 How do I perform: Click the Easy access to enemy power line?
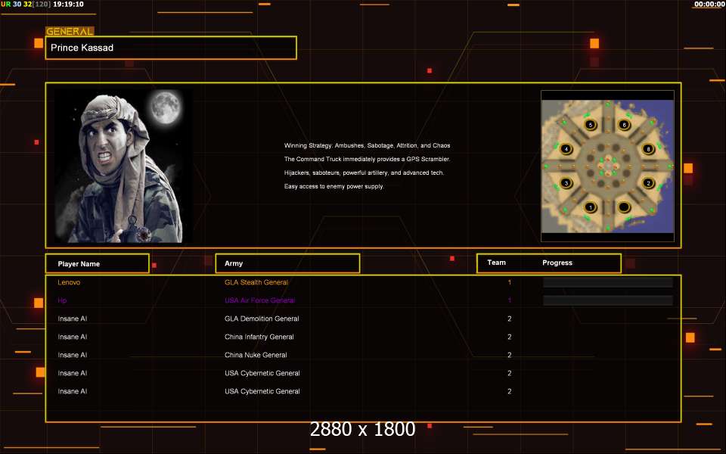[334, 186]
